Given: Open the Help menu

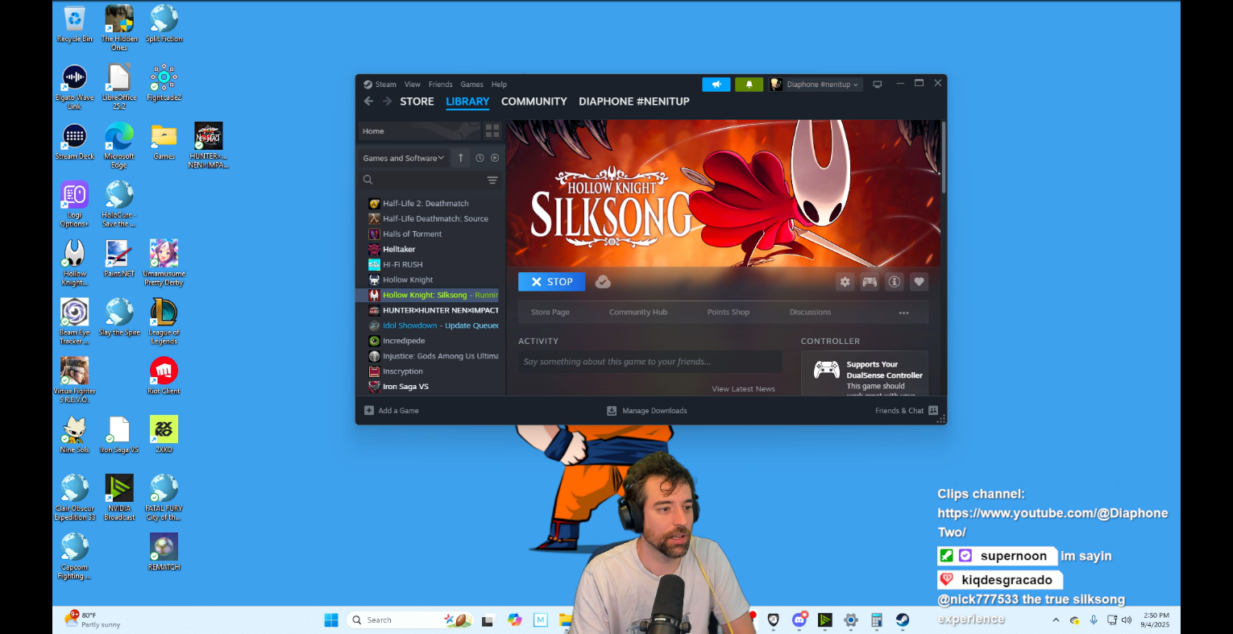Looking at the screenshot, I should point(500,85).
